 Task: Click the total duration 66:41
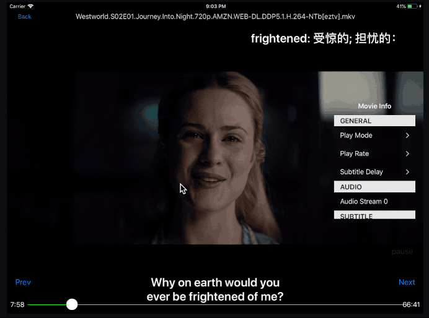pyautogui.click(x=411, y=304)
